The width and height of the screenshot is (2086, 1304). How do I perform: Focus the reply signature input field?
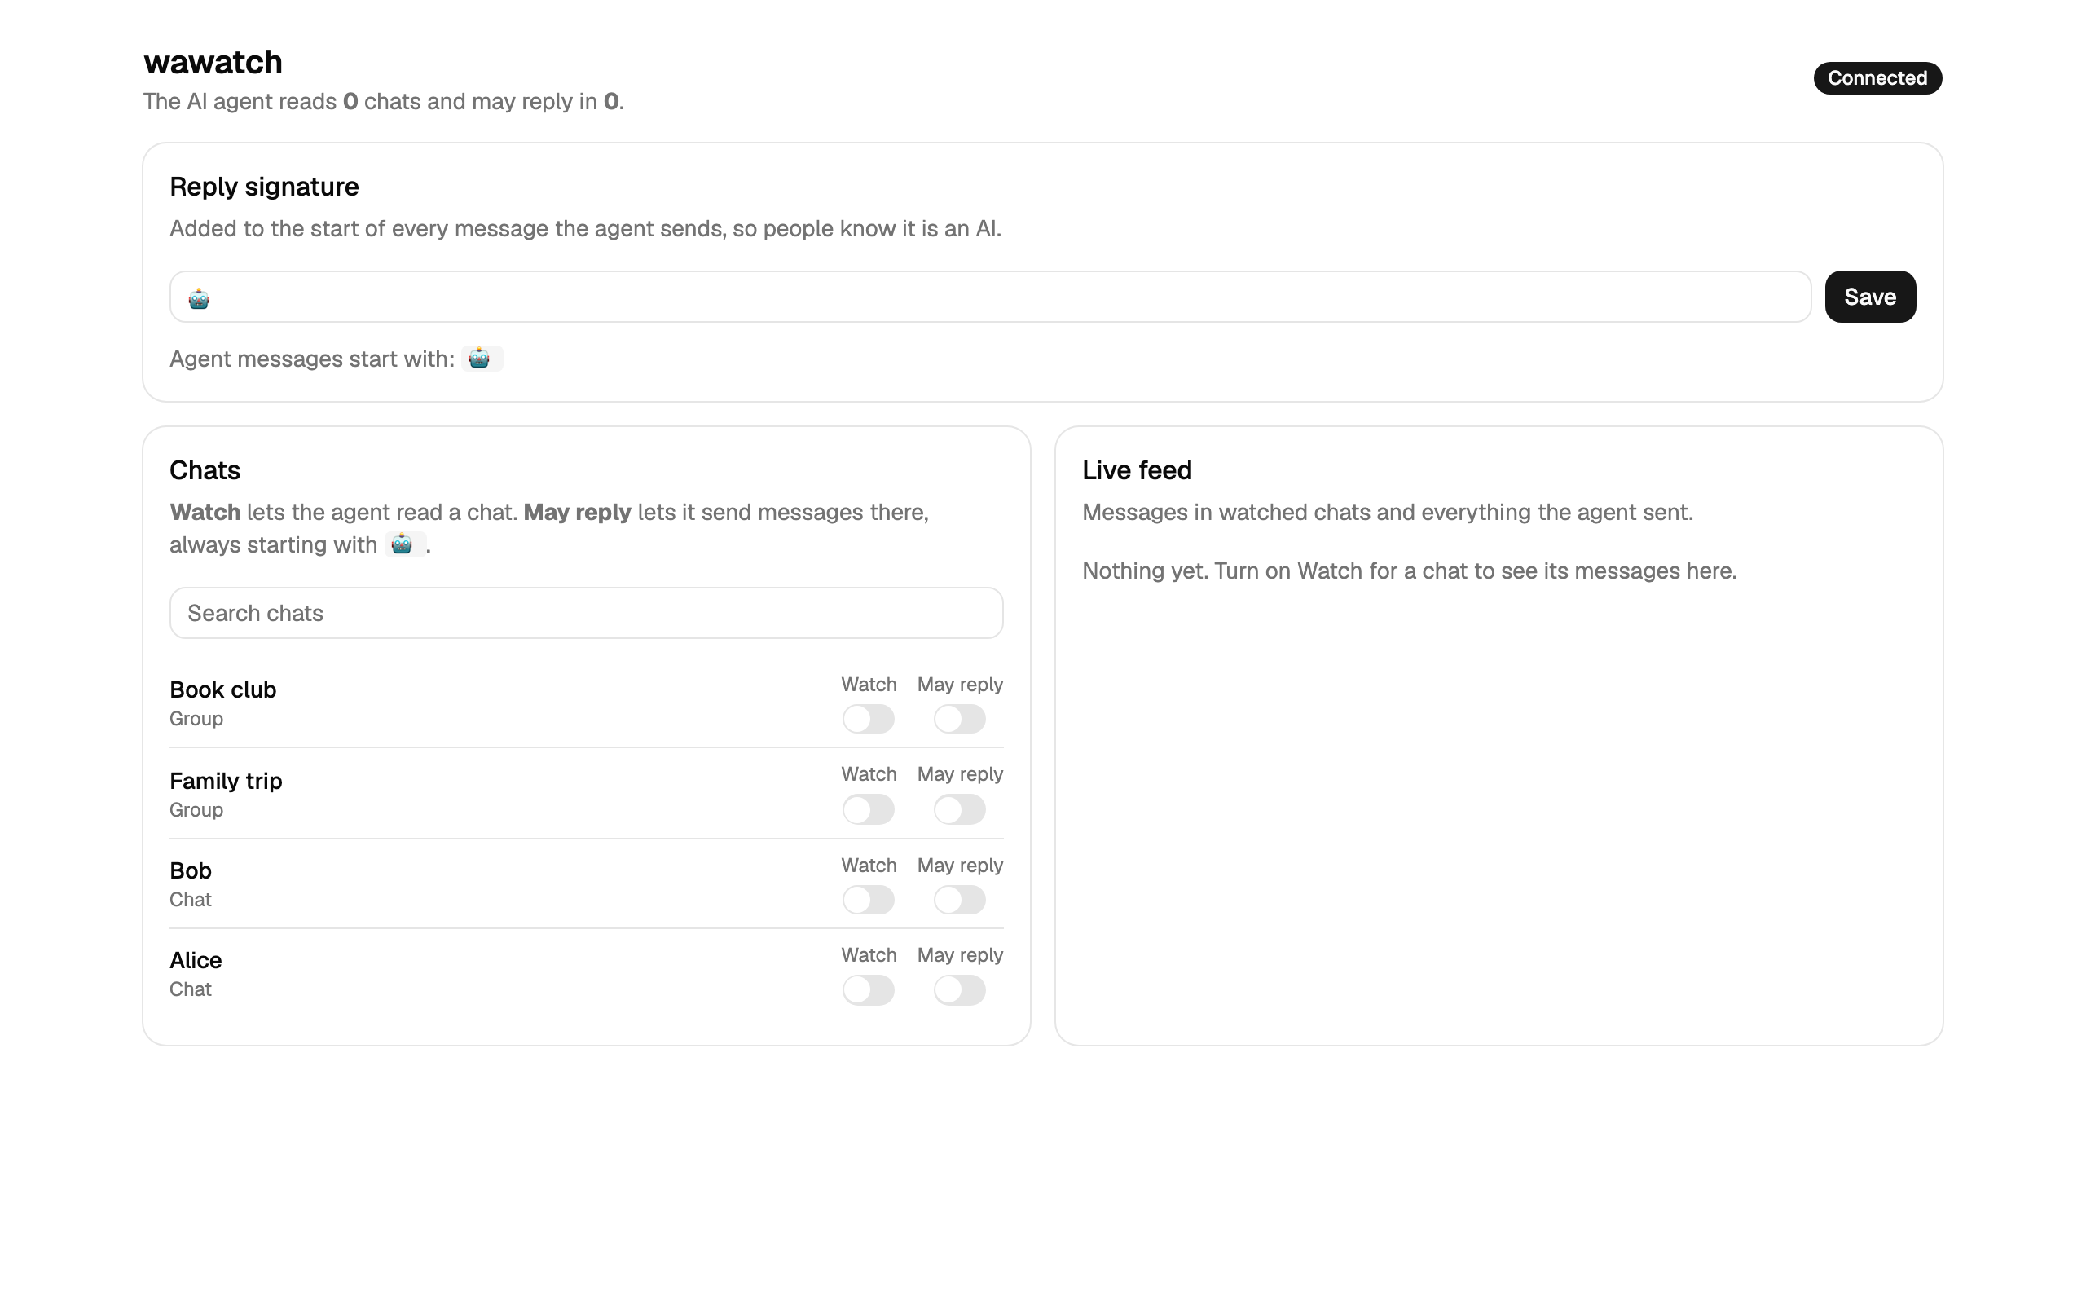click(x=990, y=297)
